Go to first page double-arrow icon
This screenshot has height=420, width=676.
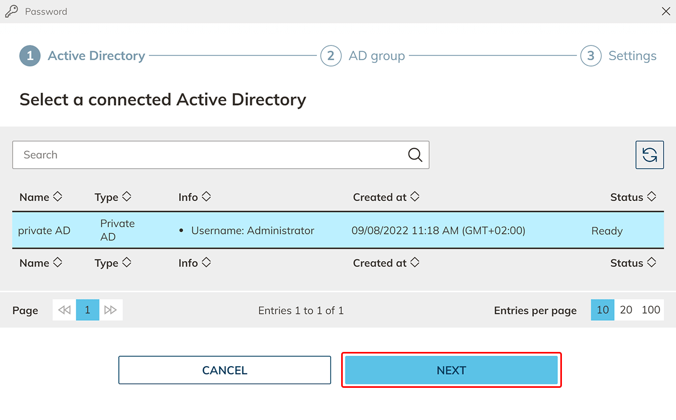tap(64, 310)
